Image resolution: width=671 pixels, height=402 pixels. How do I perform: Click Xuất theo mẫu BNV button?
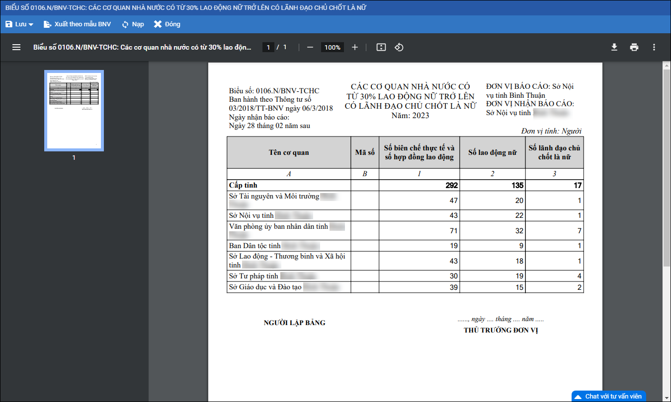[x=78, y=24]
